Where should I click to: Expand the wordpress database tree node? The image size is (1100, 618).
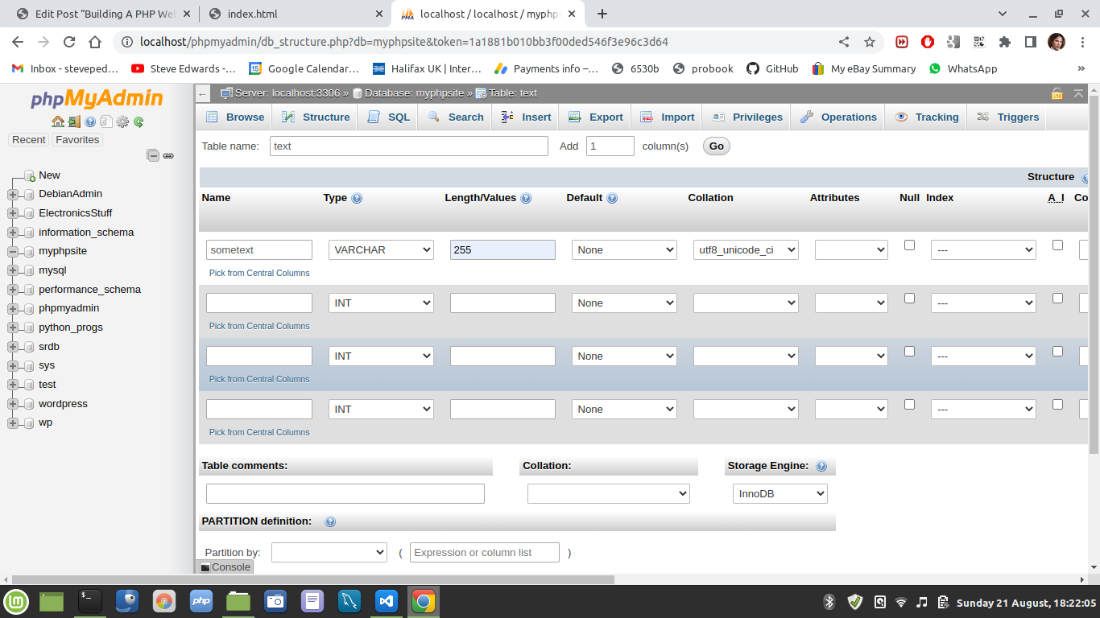coord(13,404)
